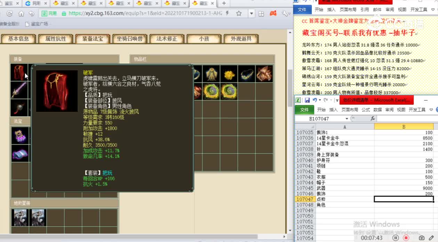The image size is (438, 242).
Task: Switch to the 网易 browser tab
Action: 36,3
